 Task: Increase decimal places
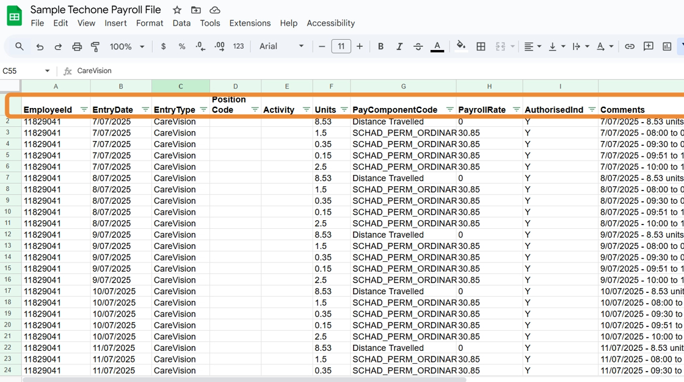[219, 46]
